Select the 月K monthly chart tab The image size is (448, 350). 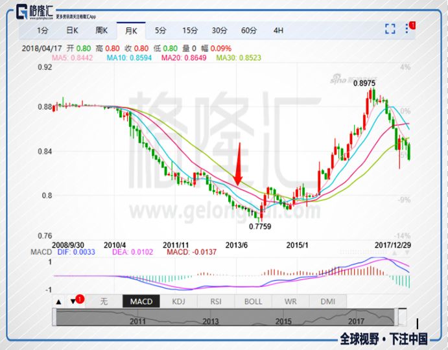pyautogui.click(x=131, y=30)
